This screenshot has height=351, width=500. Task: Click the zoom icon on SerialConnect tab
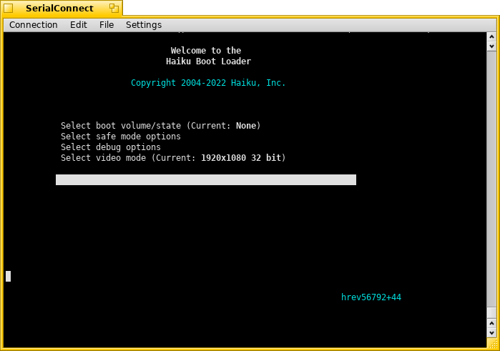pos(114,9)
